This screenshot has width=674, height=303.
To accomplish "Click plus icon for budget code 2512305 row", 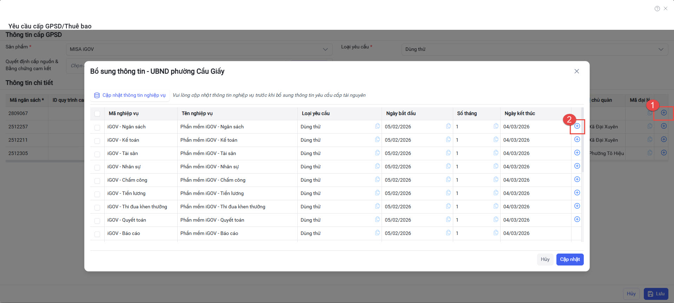I will pyautogui.click(x=664, y=153).
